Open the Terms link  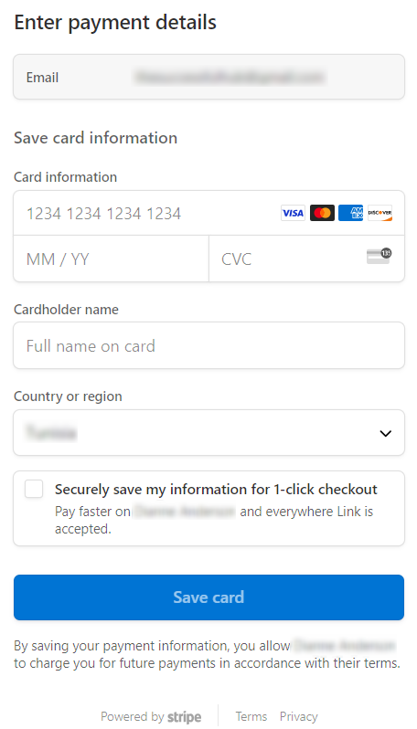coord(251,716)
